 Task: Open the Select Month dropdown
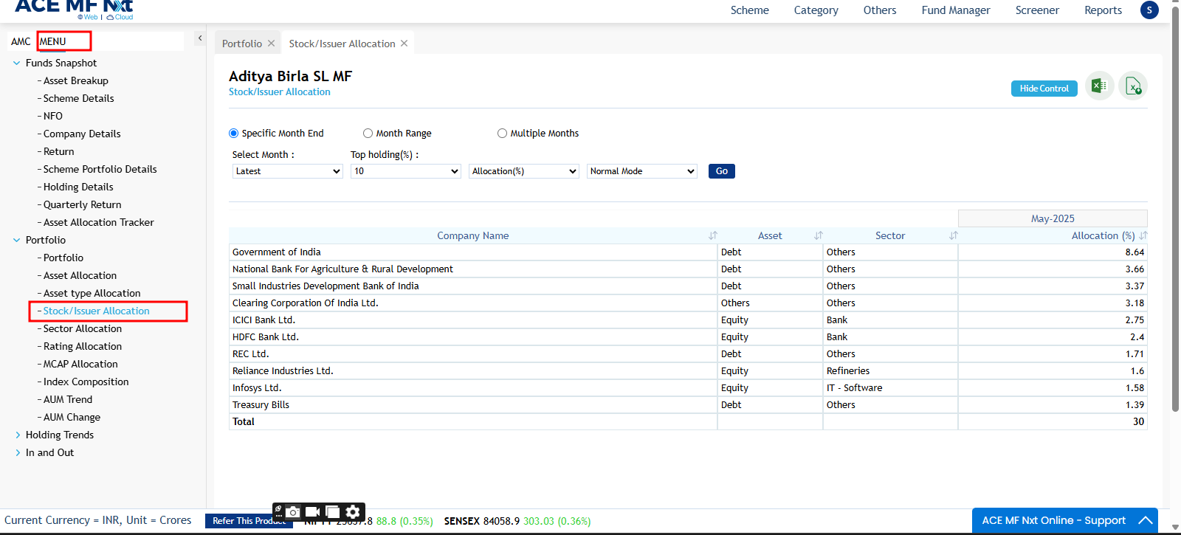click(x=287, y=171)
